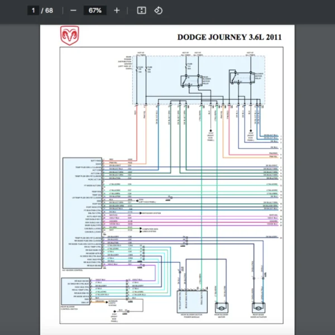
Task: Click the DODGE JOURNEY 3.6L 2011 title
Action: (x=229, y=37)
